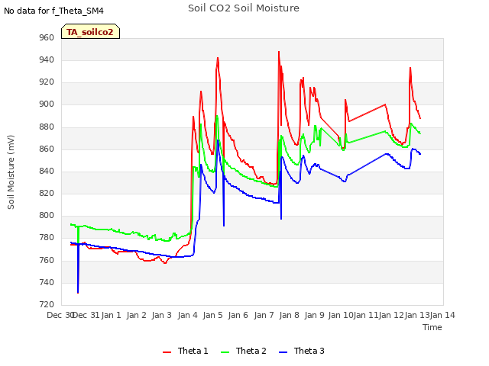The width and height of the screenshot is (489, 366).
Task: Click the red Theta 1 legend swatch
Action: pyautogui.click(x=167, y=352)
